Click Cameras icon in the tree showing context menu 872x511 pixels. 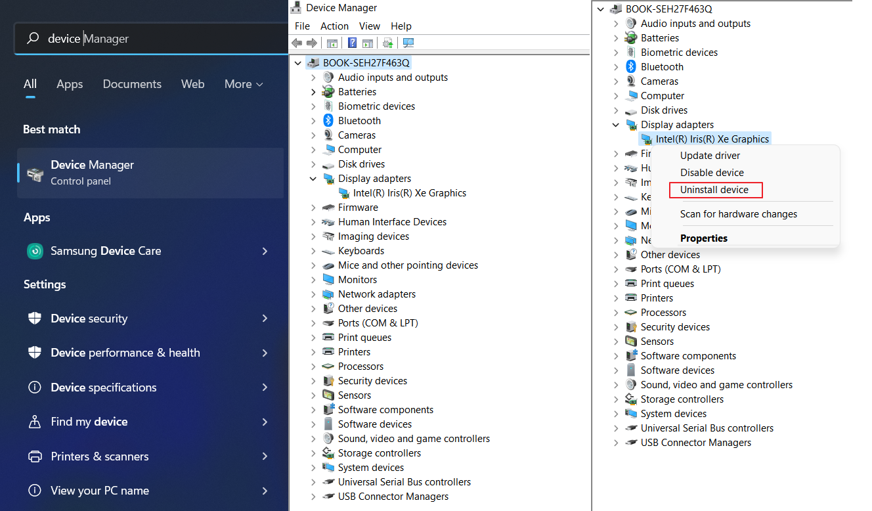[631, 81]
